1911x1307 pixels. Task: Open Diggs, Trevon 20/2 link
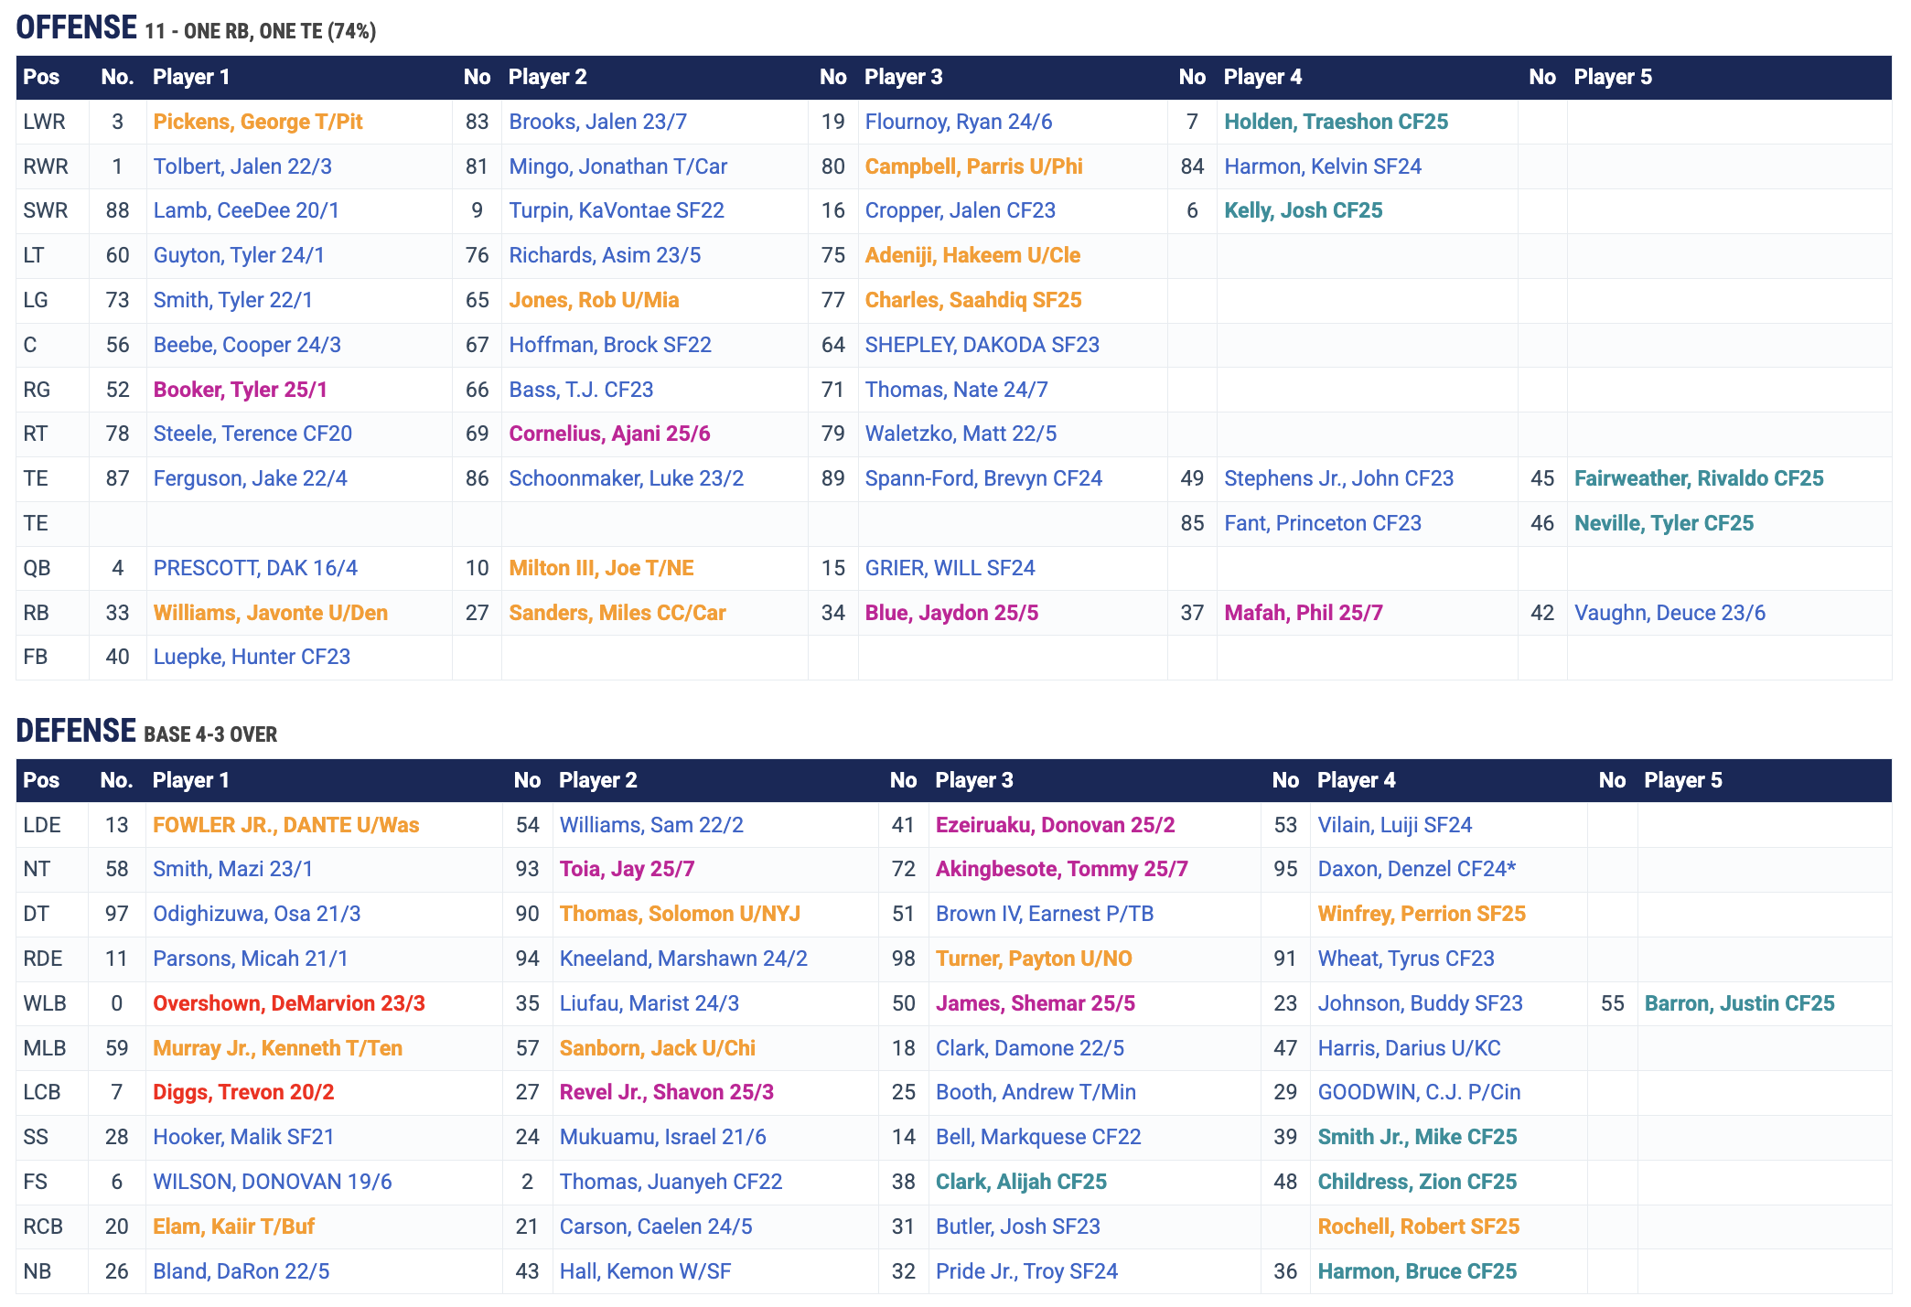(243, 1092)
